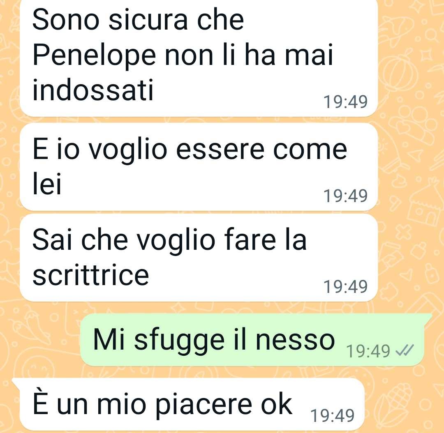This screenshot has height=433, width=444.
Task: Click the timestamp on the scrittrice message
Action: pos(345,287)
